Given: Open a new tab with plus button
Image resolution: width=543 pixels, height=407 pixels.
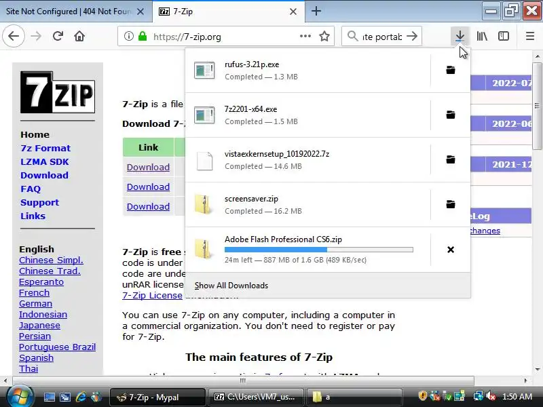Looking at the screenshot, I should [x=316, y=11].
